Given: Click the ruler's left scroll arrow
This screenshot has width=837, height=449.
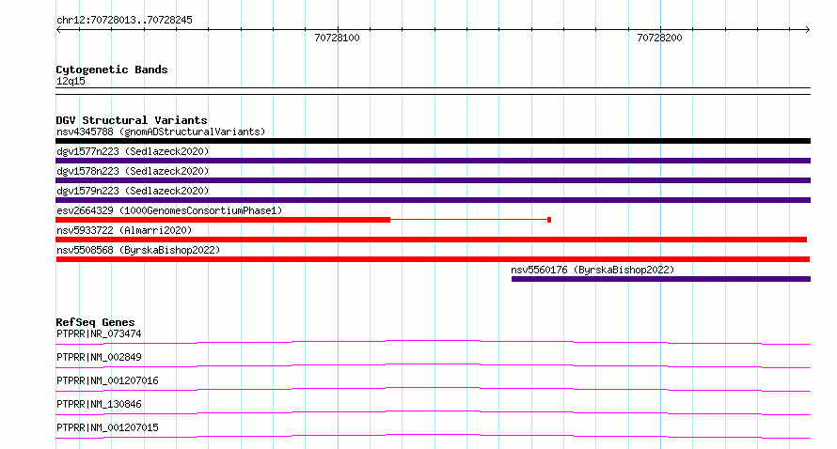Looking at the screenshot, I should (58, 29).
